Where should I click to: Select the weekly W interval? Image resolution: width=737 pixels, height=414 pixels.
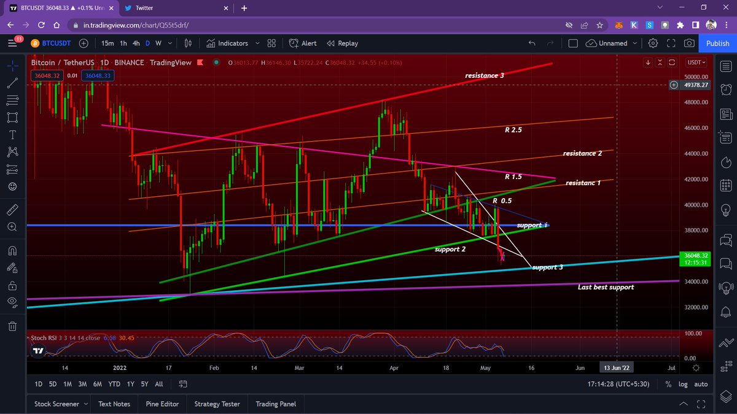coord(158,43)
